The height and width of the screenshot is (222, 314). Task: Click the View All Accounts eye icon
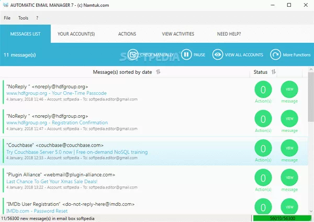pos(218,54)
